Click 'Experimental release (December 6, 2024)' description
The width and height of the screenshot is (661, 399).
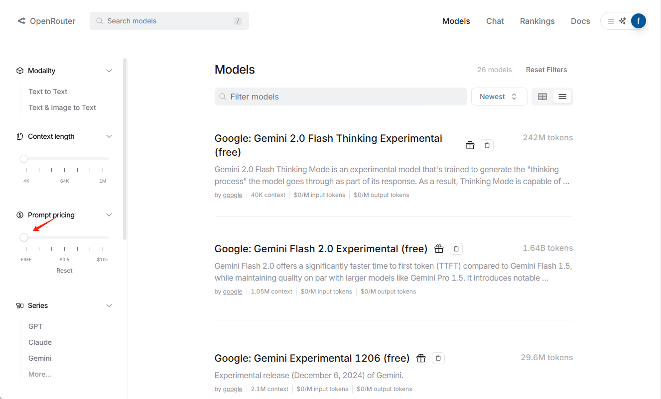309,375
